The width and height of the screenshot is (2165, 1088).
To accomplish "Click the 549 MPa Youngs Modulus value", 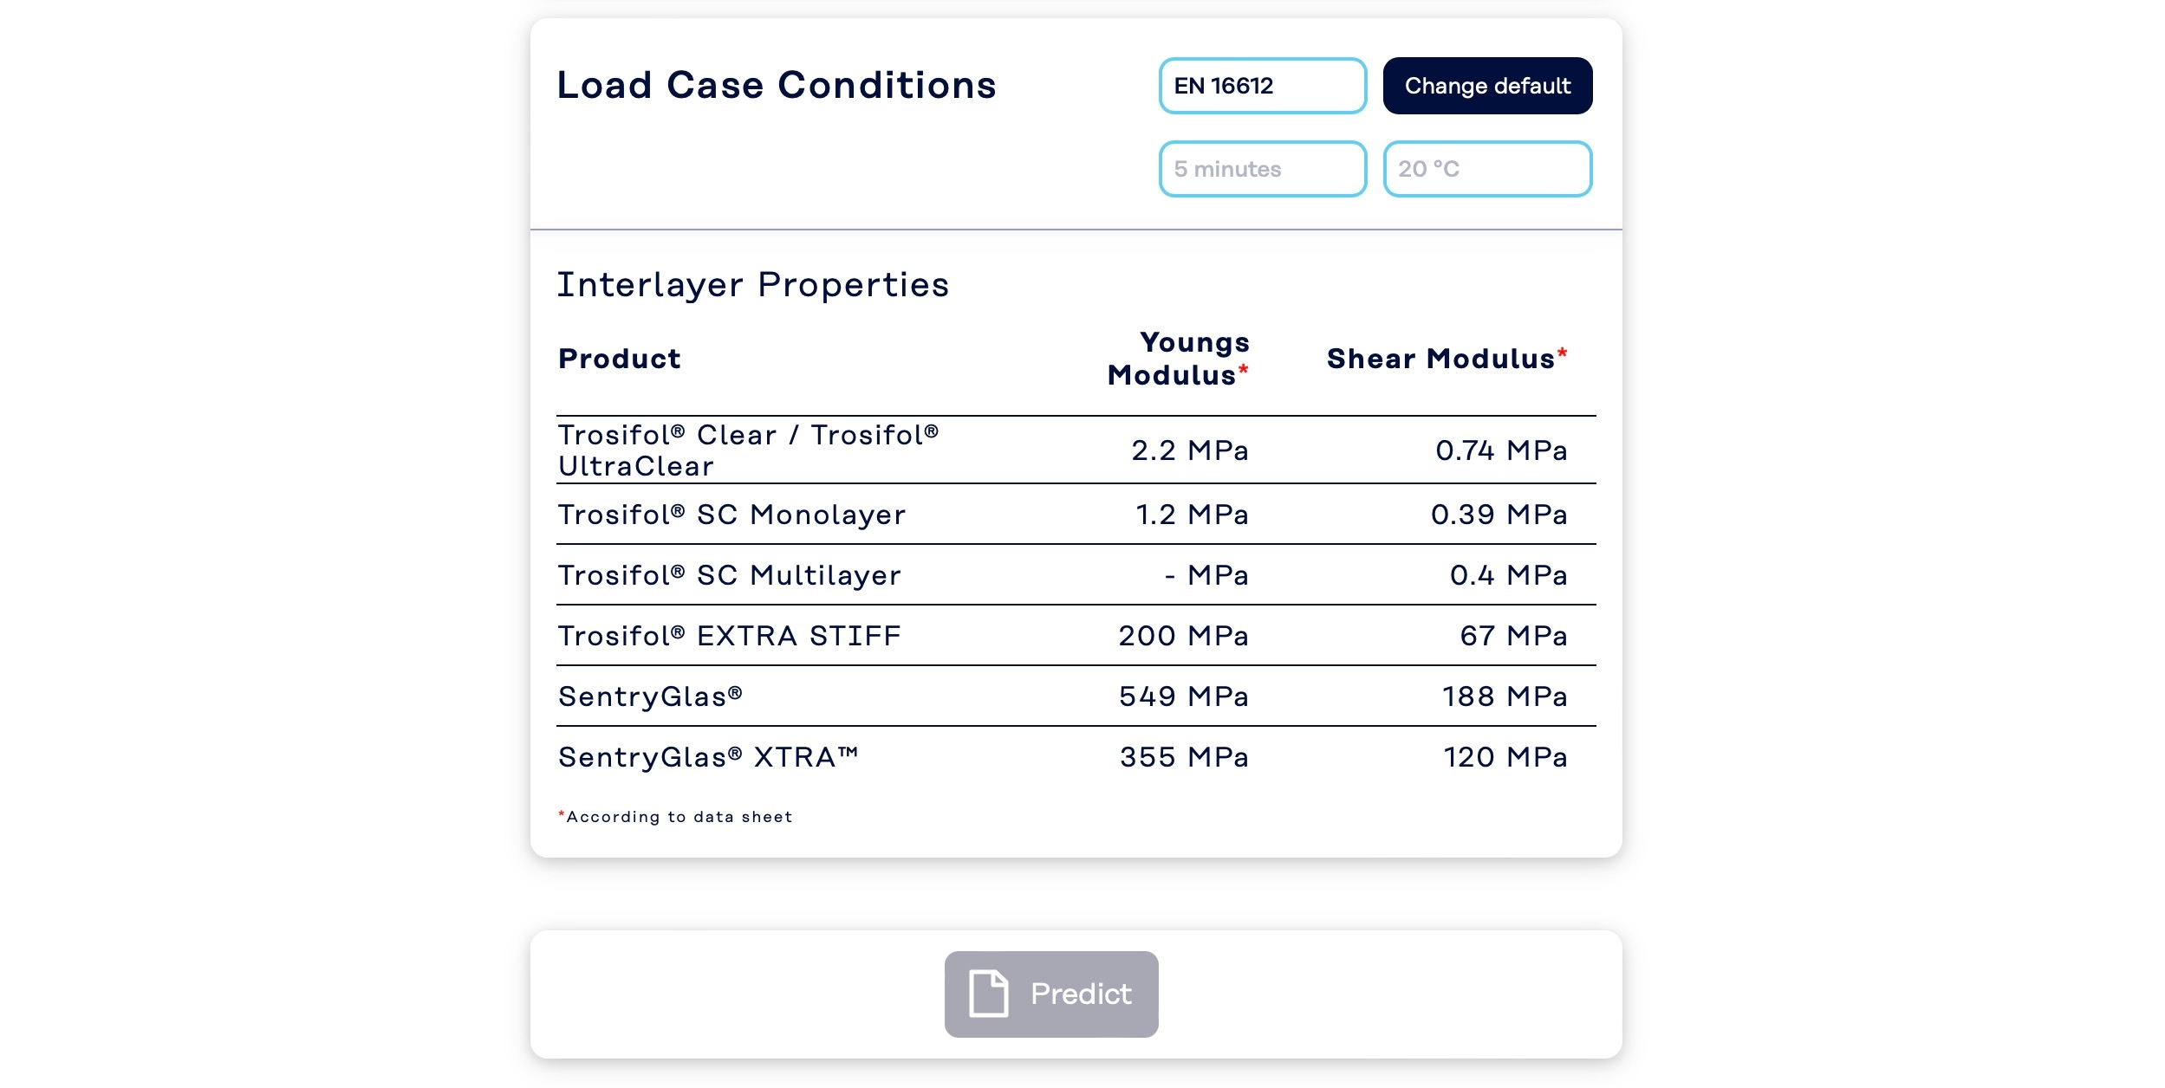I will 1183,696.
